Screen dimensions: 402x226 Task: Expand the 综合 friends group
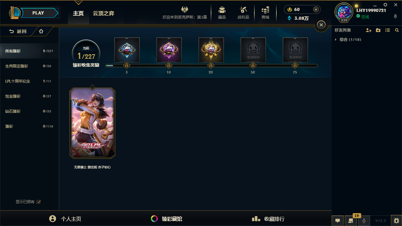coord(348,40)
